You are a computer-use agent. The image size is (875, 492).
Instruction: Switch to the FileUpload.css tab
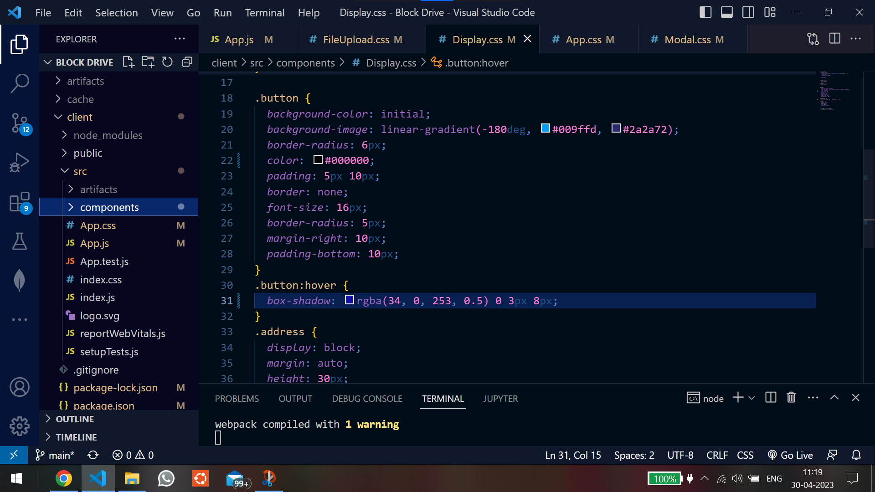(x=356, y=40)
